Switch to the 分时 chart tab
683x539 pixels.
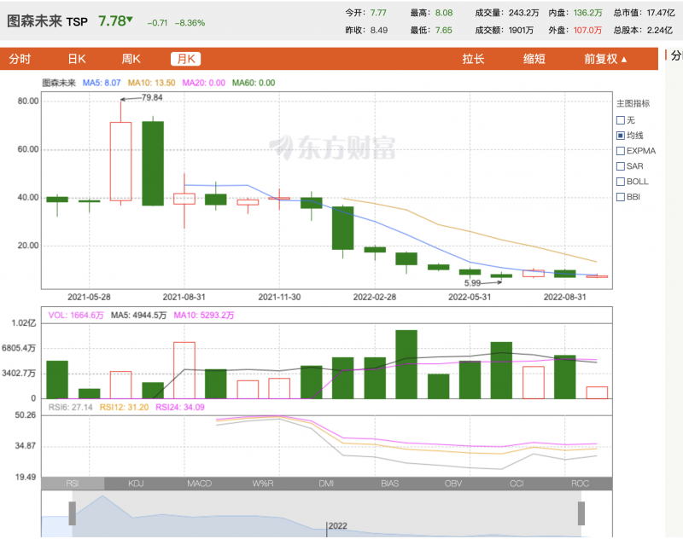point(20,59)
